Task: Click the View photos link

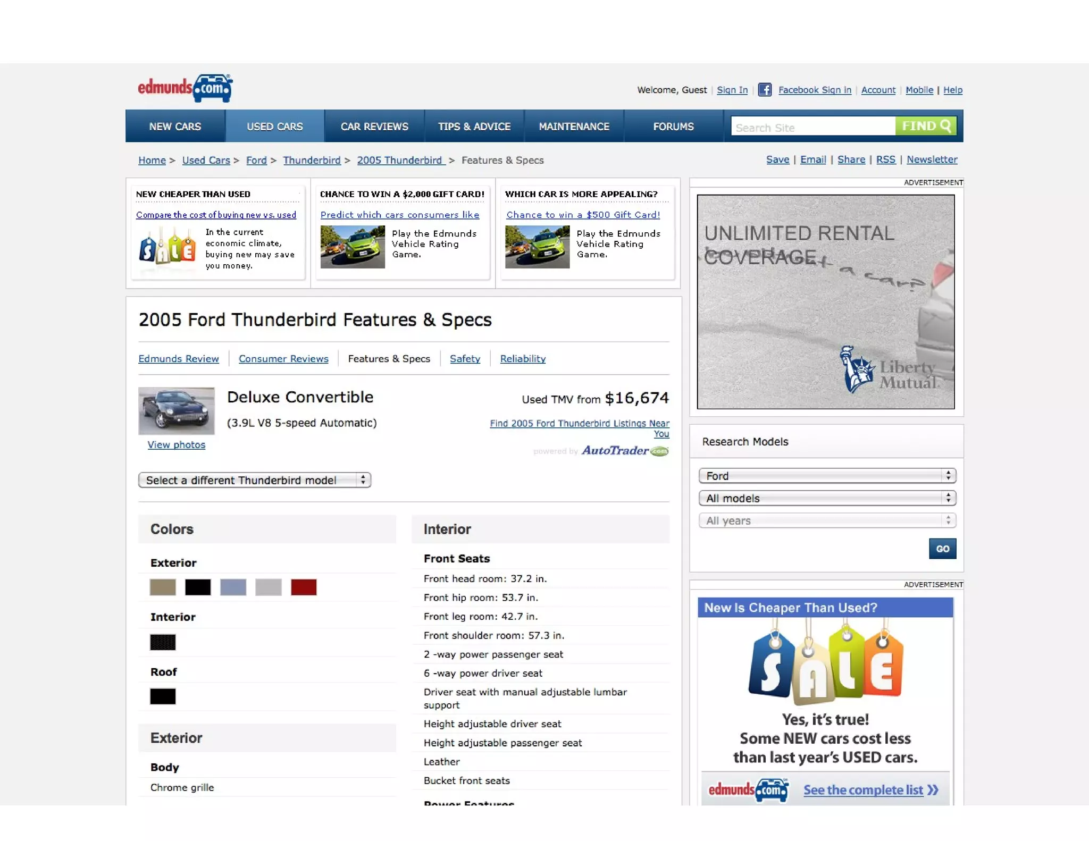Action: 177,445
